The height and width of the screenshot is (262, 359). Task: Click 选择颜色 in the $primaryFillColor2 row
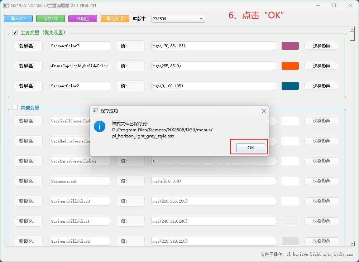click(321, 241)
